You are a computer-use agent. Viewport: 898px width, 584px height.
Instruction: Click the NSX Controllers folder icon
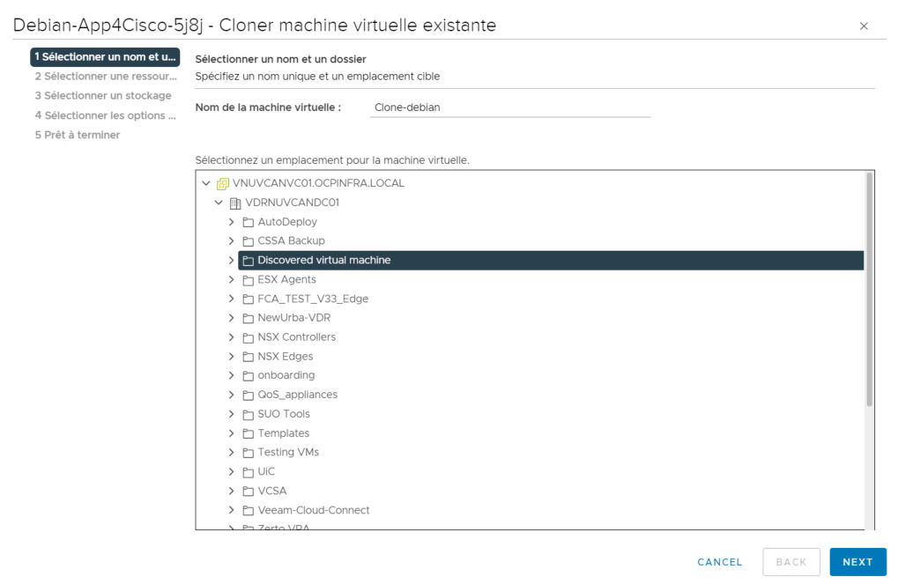click(248, 337)
